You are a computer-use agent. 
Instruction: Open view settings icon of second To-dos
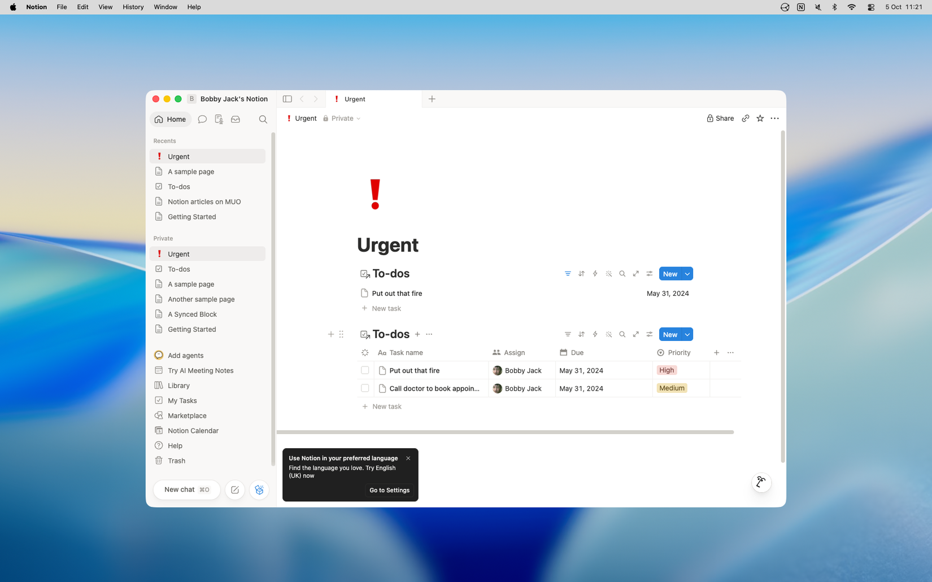pos(649,334)
